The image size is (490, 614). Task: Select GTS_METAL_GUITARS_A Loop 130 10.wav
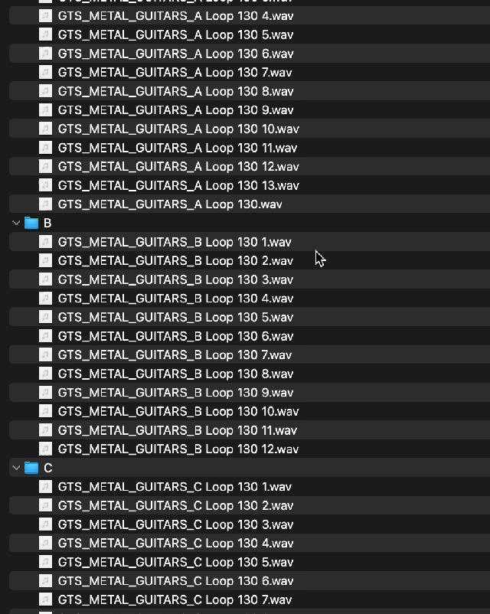pos(178,129)
